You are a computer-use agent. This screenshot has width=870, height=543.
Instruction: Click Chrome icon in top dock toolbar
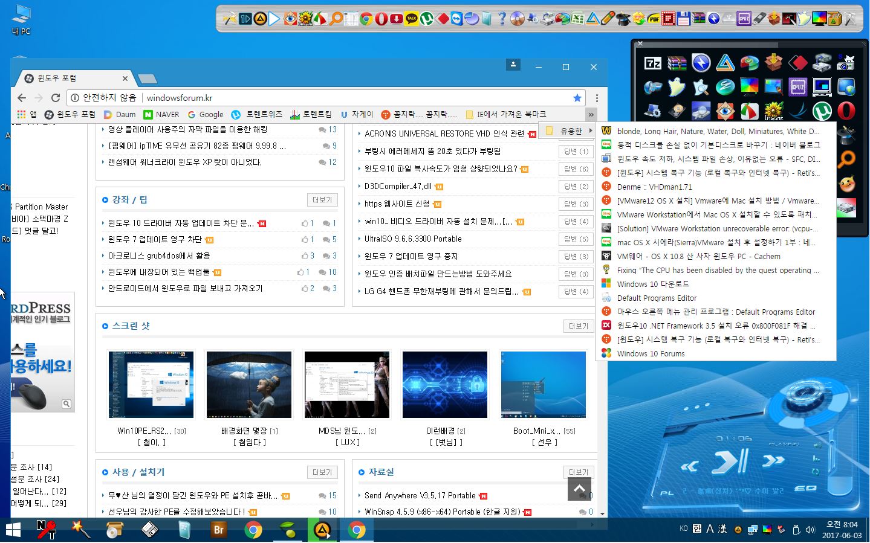[366, 19]
